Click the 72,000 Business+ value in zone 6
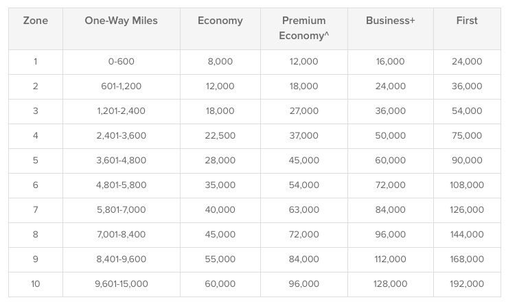The image size is (506, 302). coord(391,185)
